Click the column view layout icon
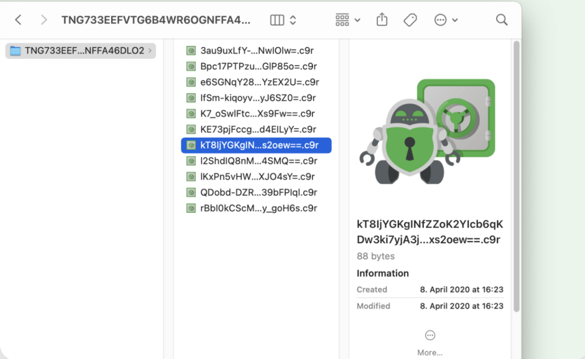 pos(278,19)
